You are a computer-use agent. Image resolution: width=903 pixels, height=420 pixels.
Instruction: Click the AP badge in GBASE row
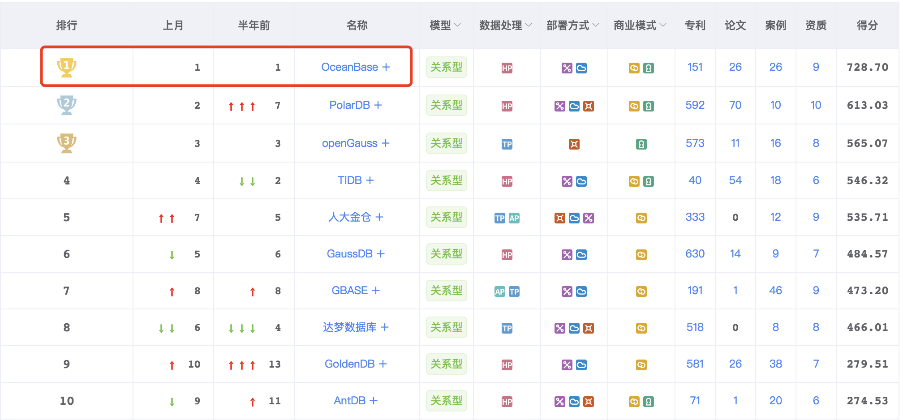500,291
